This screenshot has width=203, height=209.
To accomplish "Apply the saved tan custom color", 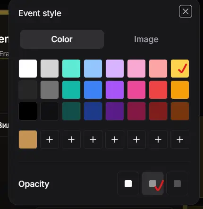I will 28,139.
